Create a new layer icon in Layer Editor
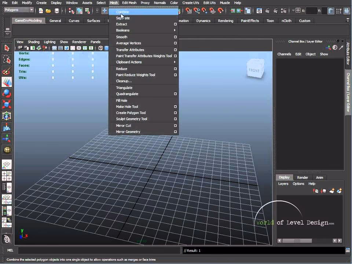352x264 pixels. [x=331, y=191]
